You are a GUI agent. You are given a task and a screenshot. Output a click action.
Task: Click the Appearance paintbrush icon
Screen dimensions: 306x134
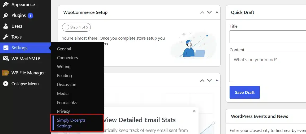tap(6, 4)
